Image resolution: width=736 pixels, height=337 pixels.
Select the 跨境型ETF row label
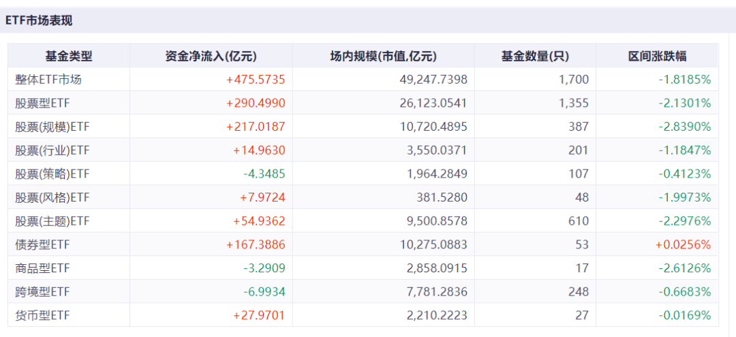click(x=42, y=292)
